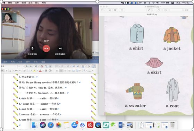Expand the arrow beside the Preview pen tool

153,10
